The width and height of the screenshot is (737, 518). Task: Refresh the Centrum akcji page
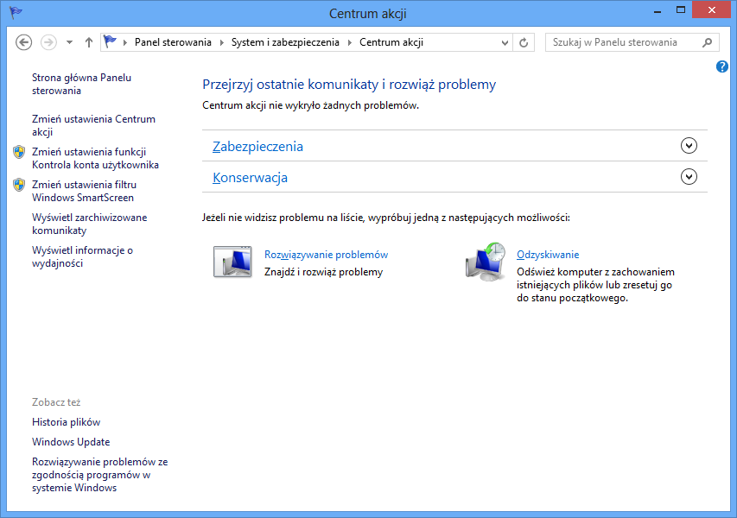pos(524,43)
